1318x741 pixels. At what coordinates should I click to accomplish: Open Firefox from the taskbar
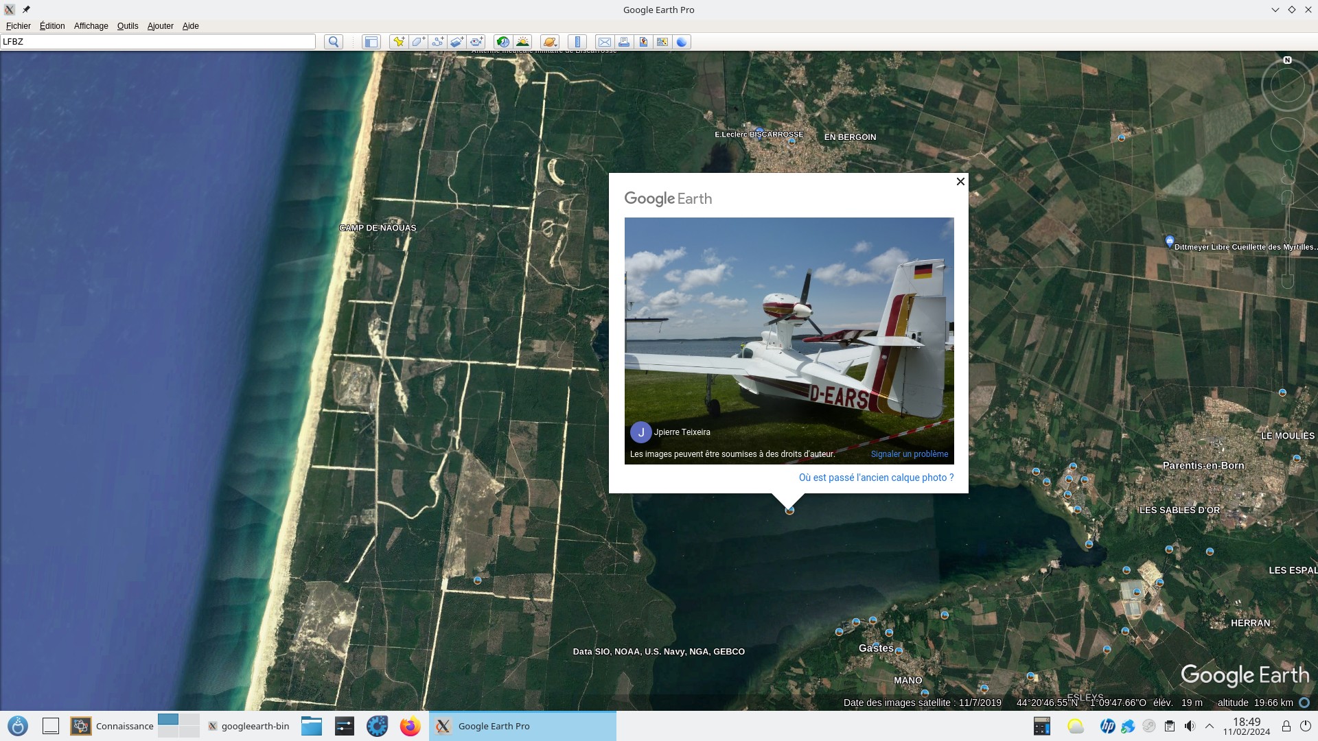click(410, 726)
